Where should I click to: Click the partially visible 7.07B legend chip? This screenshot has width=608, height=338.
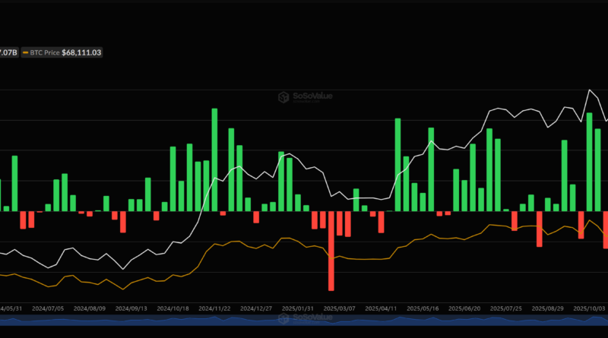(8, 52)
